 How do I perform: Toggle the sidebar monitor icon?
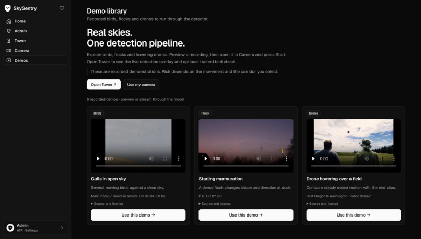click(62, 8)
